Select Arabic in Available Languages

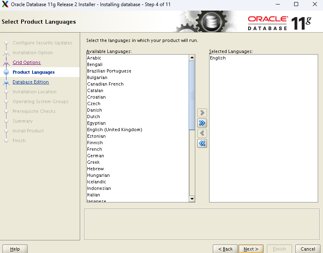(137, 58)
